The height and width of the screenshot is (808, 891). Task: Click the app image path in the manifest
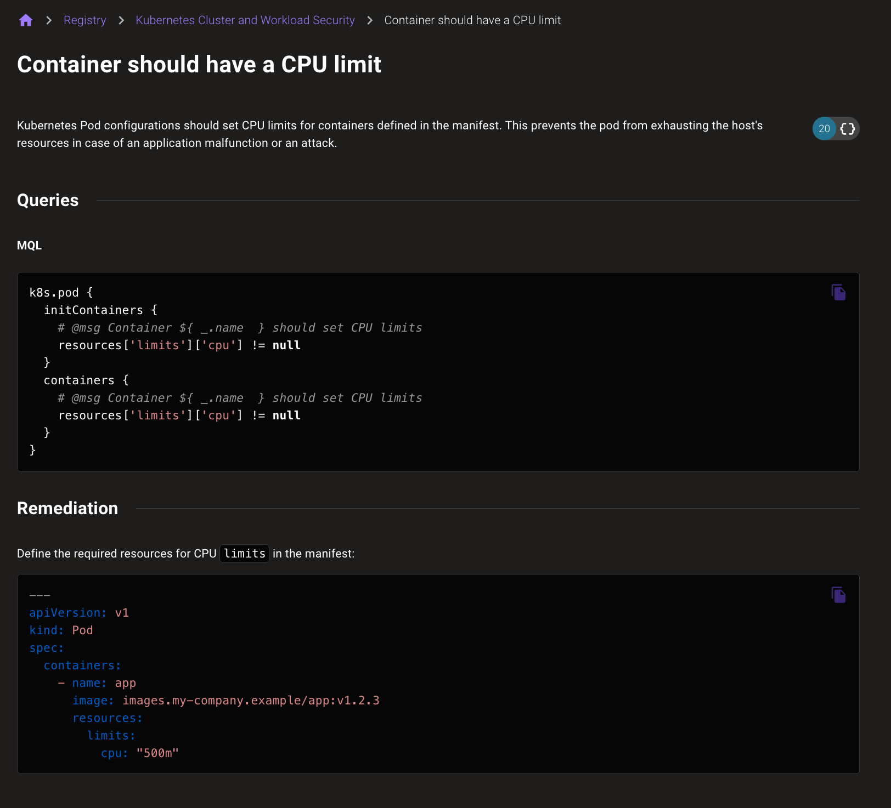[251, 700]
